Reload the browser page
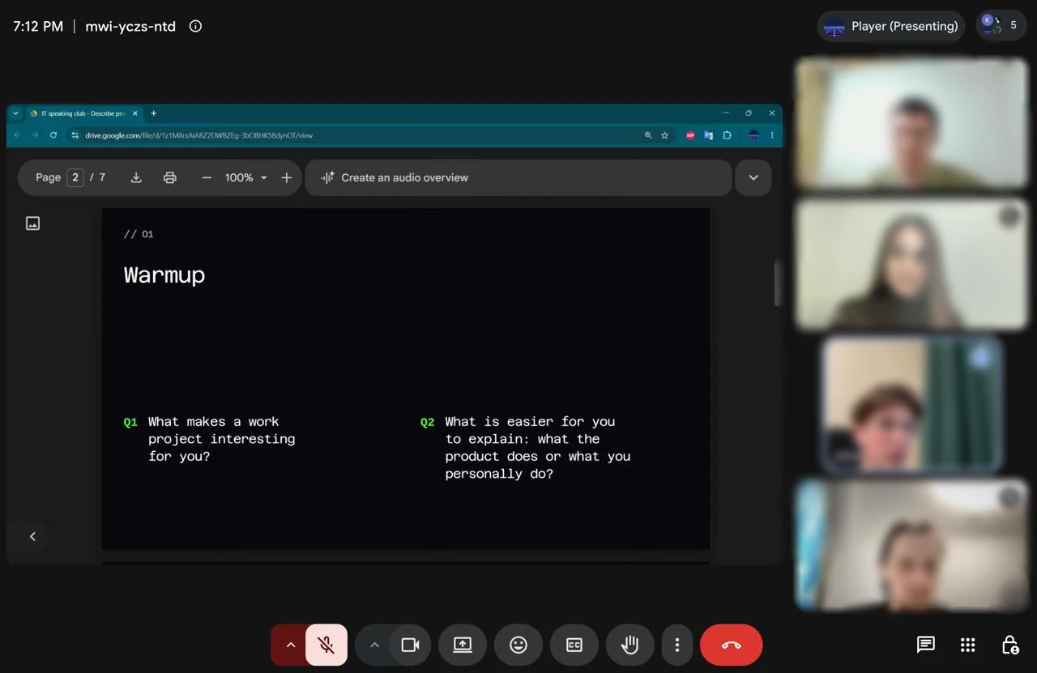 click(53, 135)
